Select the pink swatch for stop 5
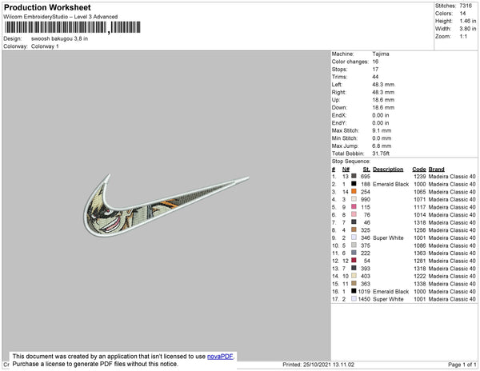The image size is (480, 371). pos(354,207)
